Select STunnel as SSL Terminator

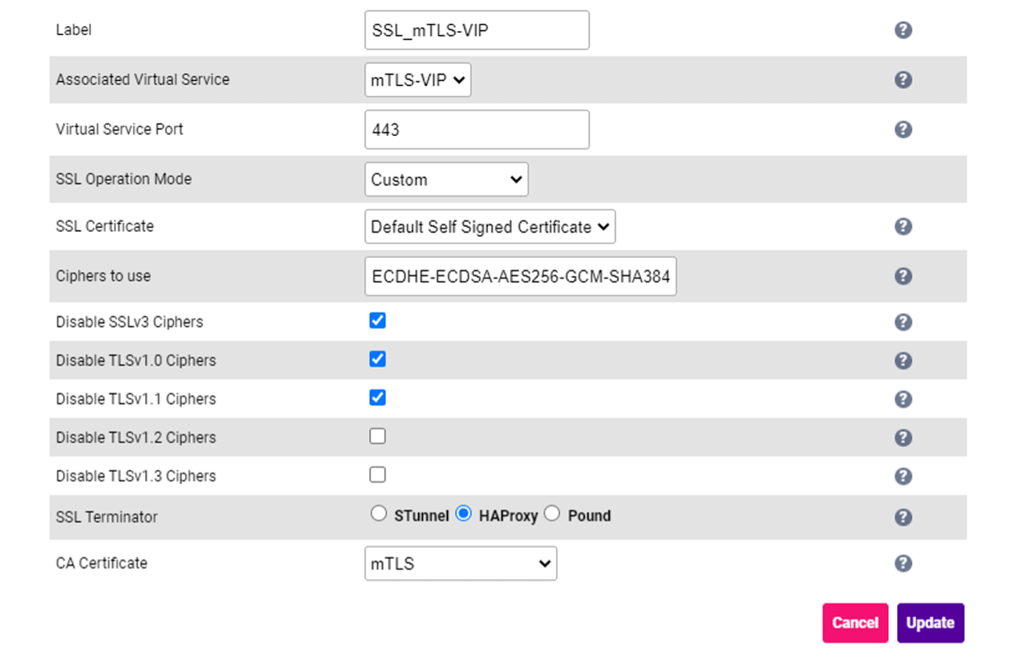378,514
